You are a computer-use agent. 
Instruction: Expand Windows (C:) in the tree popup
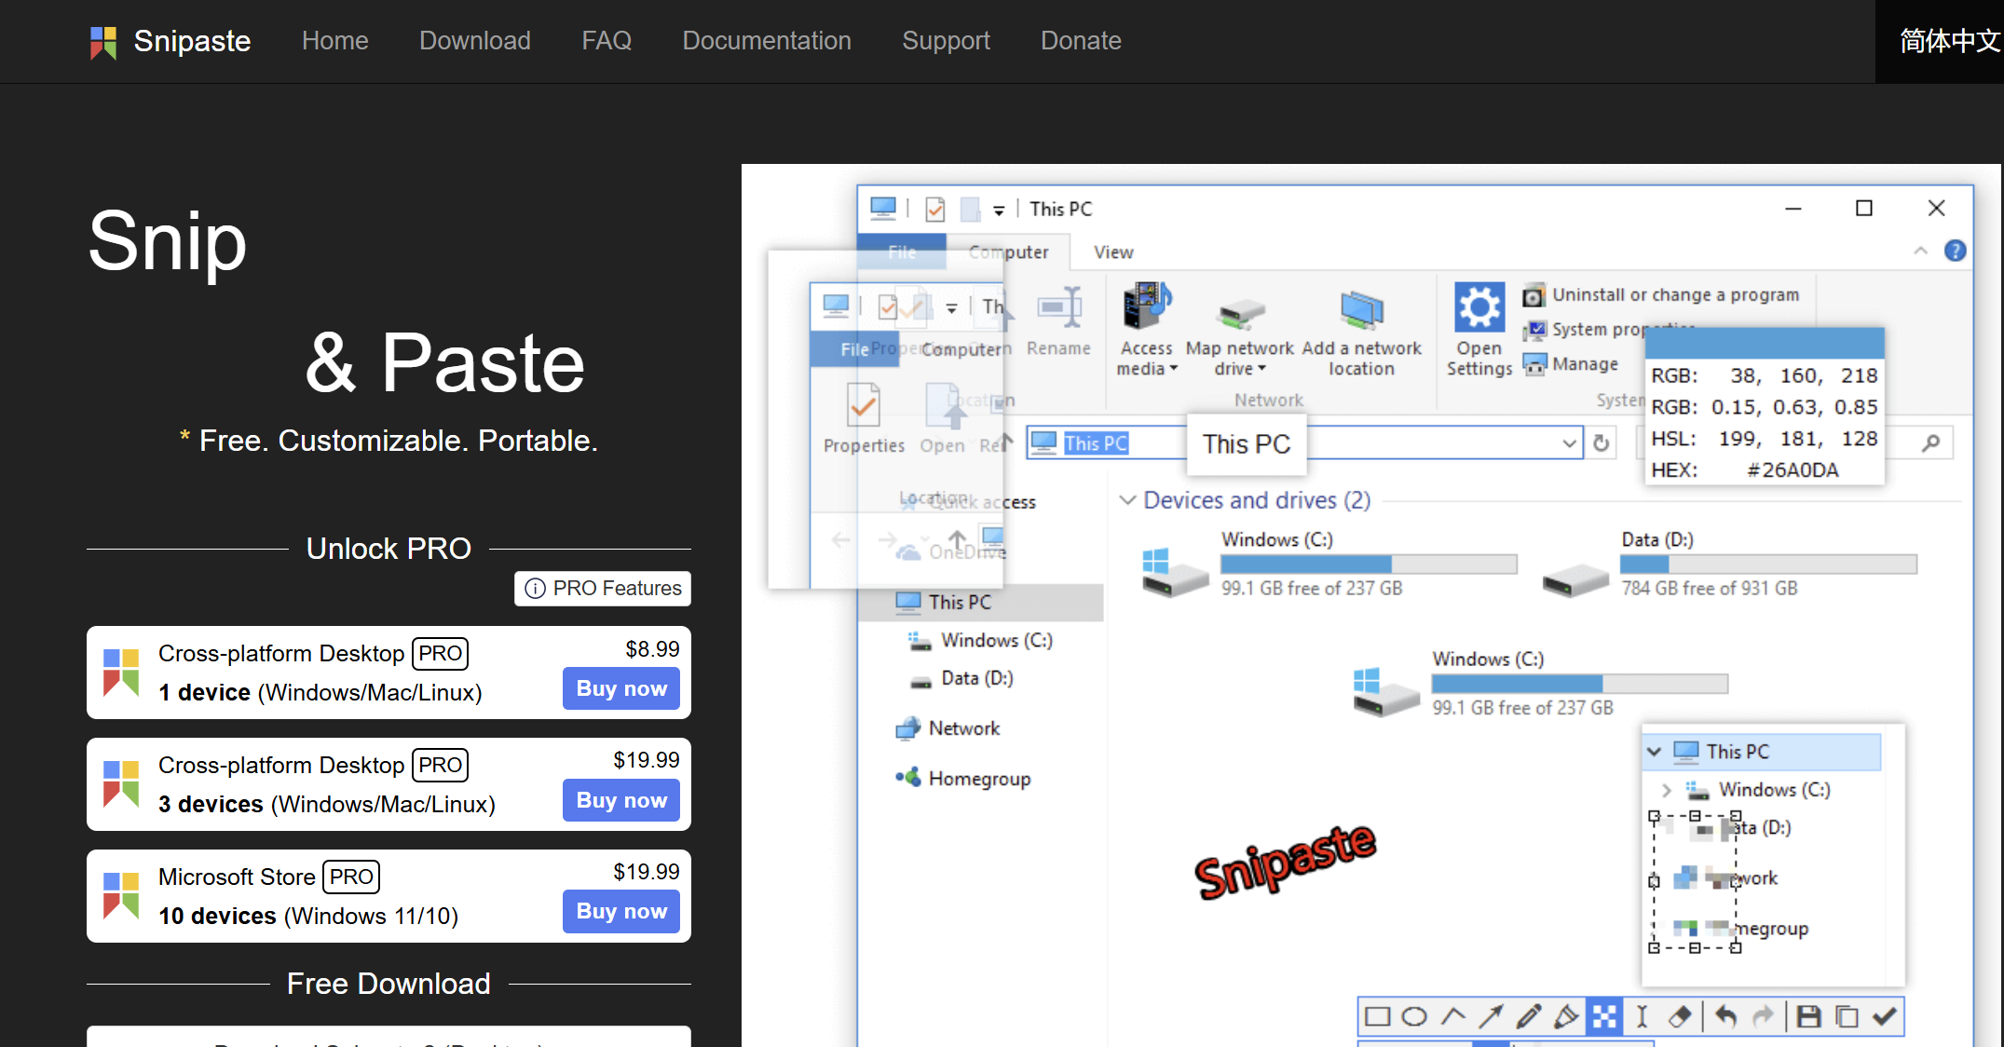coord(1666,790)
